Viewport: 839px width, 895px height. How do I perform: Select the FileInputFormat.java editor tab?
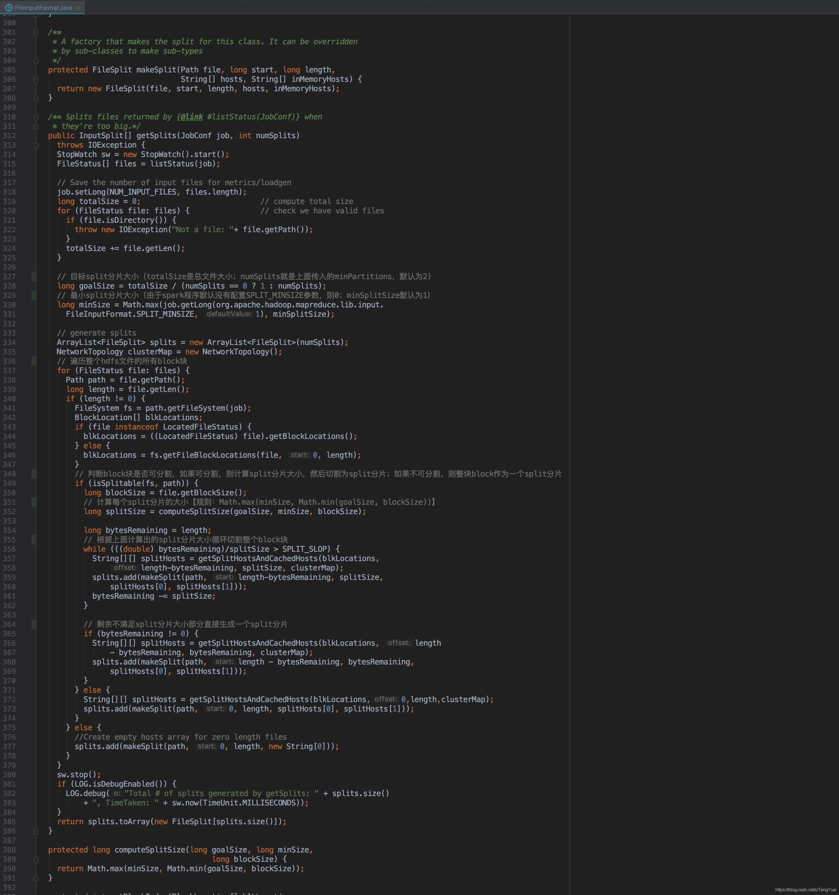click(42, 8)
